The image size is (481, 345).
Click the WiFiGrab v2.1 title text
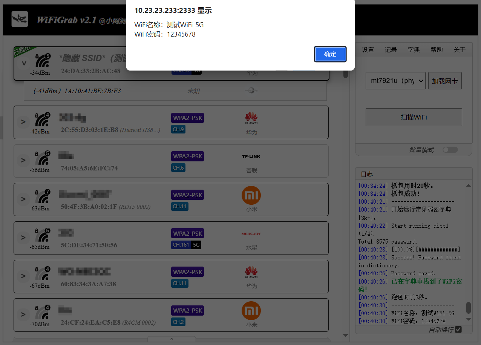(67, 20)
